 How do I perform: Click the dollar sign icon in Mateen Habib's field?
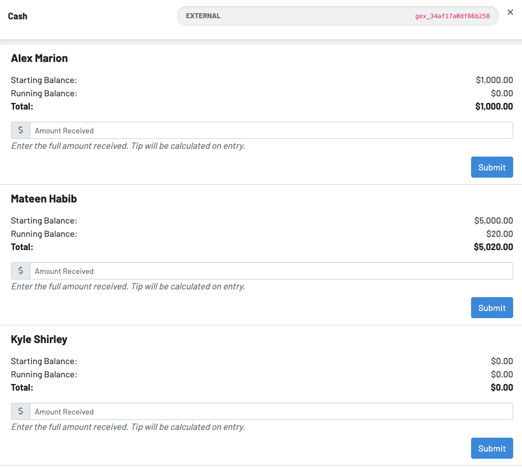click(x=21, y=271)
